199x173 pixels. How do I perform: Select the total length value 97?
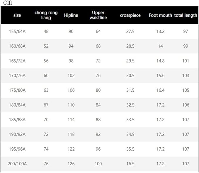pyautogui.click(x=186, y=31)
